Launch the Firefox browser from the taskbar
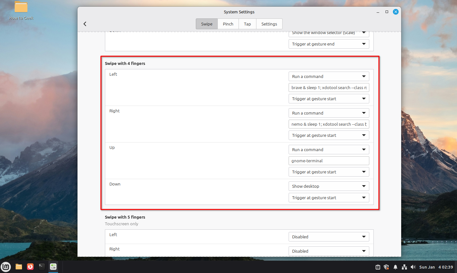This screenshot has width=457, height=273. [x=30, y=267]
